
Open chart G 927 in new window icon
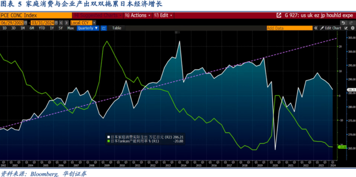tap(278, 15)
